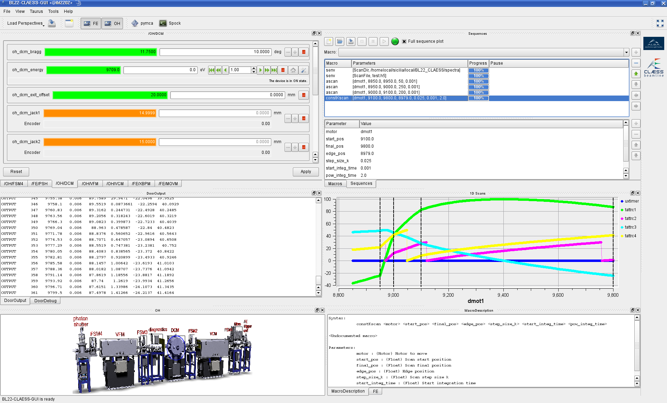Screen dimensions: 667x403
Task: Remove selected macro with the minus button
Action: (636, 63)
